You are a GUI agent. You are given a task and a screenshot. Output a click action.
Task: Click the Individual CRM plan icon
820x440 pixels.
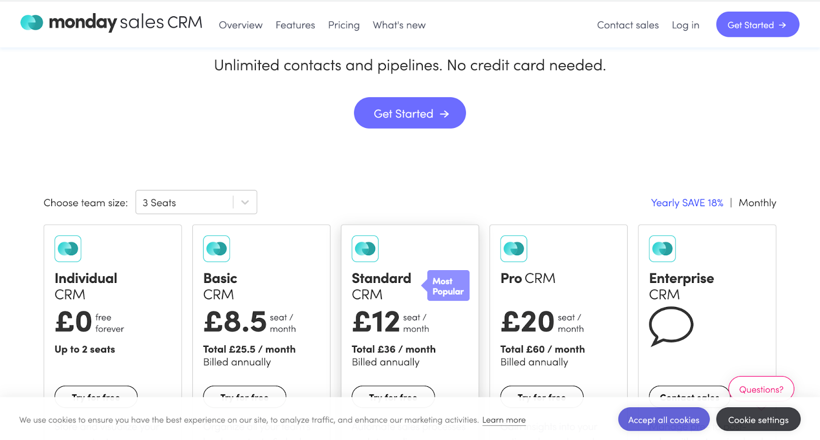(x=68, y=249)
